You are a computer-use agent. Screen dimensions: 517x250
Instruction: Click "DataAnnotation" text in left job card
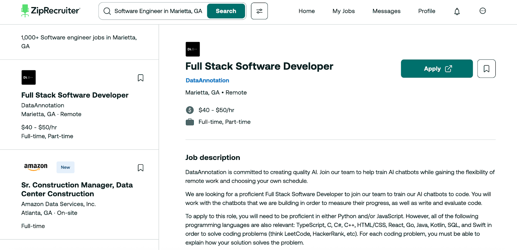43,105
